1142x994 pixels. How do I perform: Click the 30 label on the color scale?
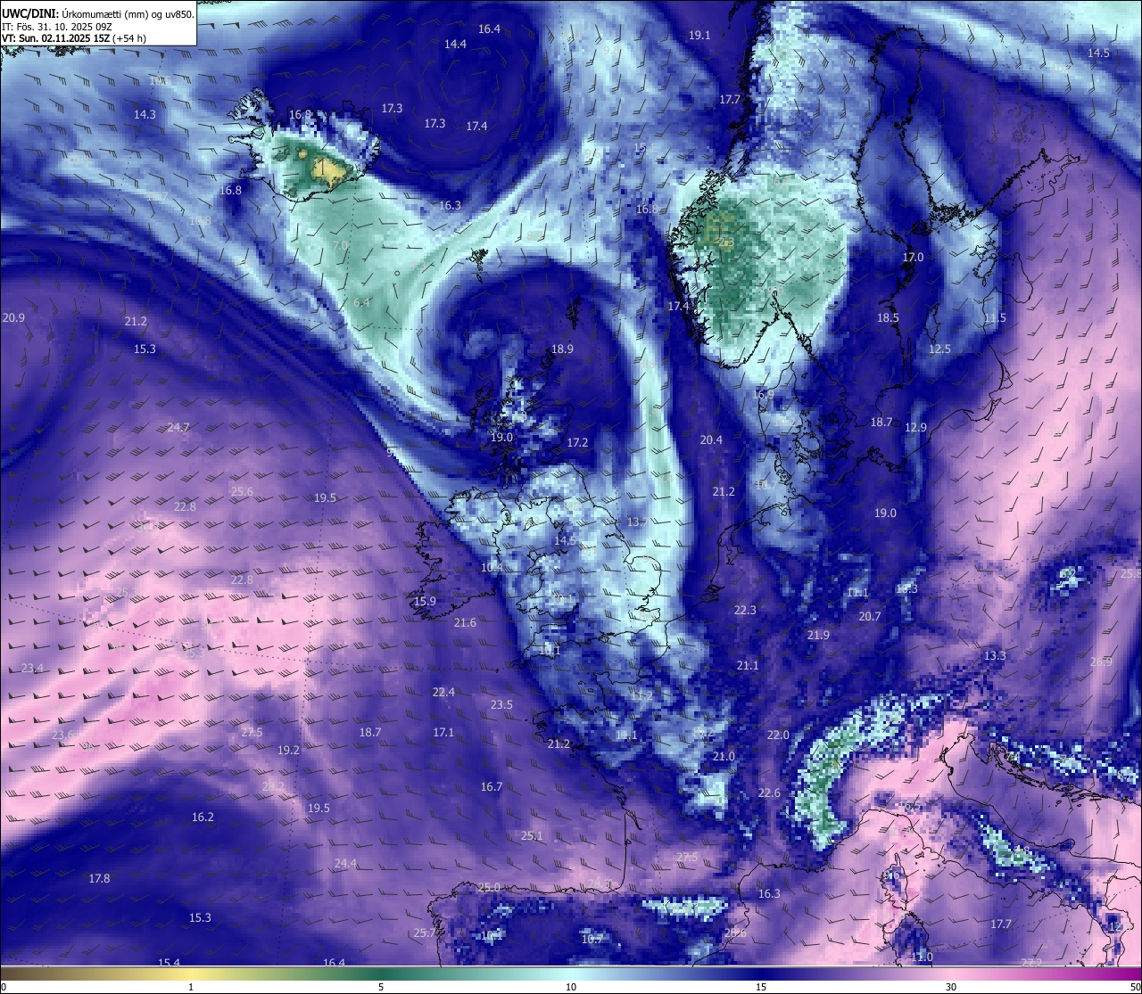[x=951, y=987]
